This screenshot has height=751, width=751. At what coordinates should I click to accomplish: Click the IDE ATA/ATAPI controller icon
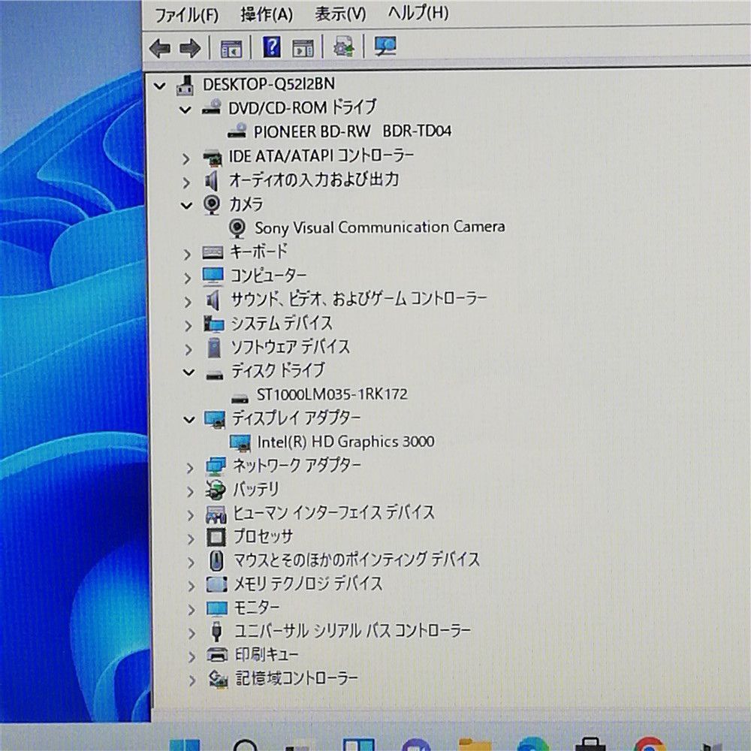pyautogui.click(x=213, y=158)
